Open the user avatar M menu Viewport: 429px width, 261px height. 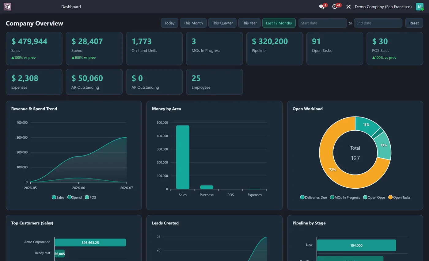[420, 6]
